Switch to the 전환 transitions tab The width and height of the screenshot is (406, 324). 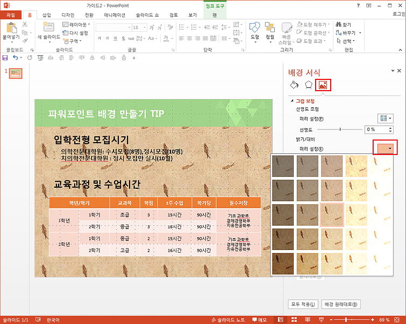point(89,15)
